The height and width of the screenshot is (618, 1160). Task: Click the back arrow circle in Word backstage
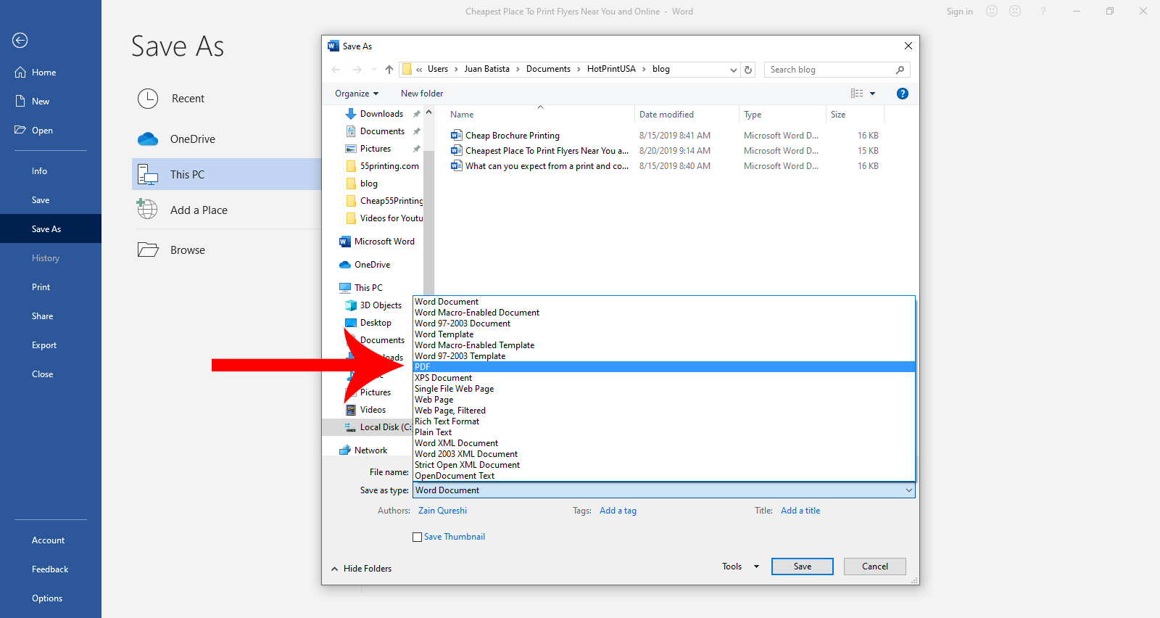(x=20, y=41)
